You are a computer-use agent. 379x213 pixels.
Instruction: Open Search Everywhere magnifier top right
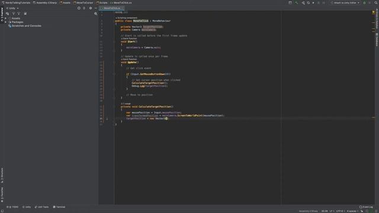376,2
